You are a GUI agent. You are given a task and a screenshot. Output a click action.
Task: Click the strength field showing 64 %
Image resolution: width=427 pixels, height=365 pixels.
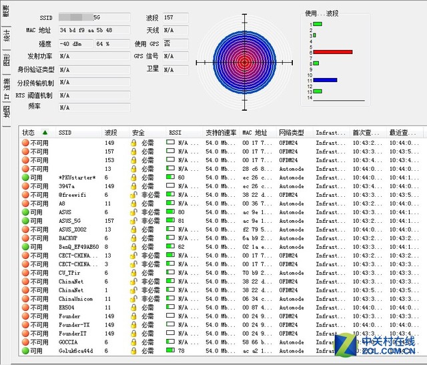coord(112,44)
